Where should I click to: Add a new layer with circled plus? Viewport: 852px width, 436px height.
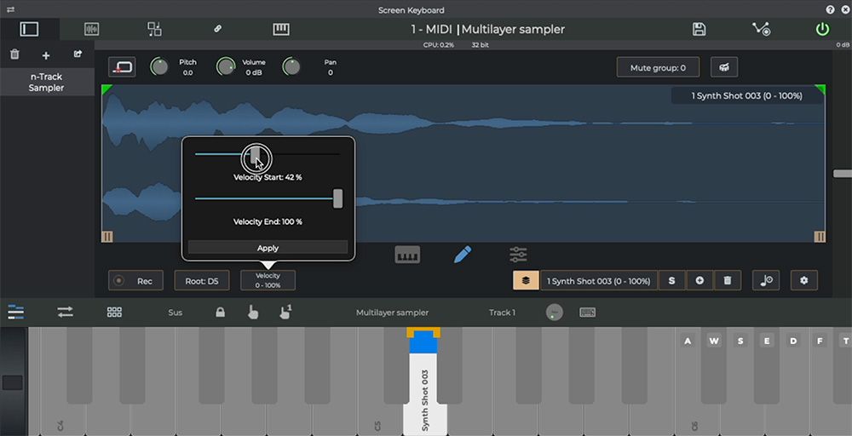(x=699, y=281)
